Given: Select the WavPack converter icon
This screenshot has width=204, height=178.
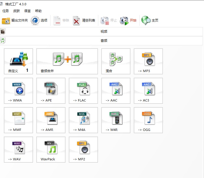Looking at the screenshot, I should tap(51, 149).
